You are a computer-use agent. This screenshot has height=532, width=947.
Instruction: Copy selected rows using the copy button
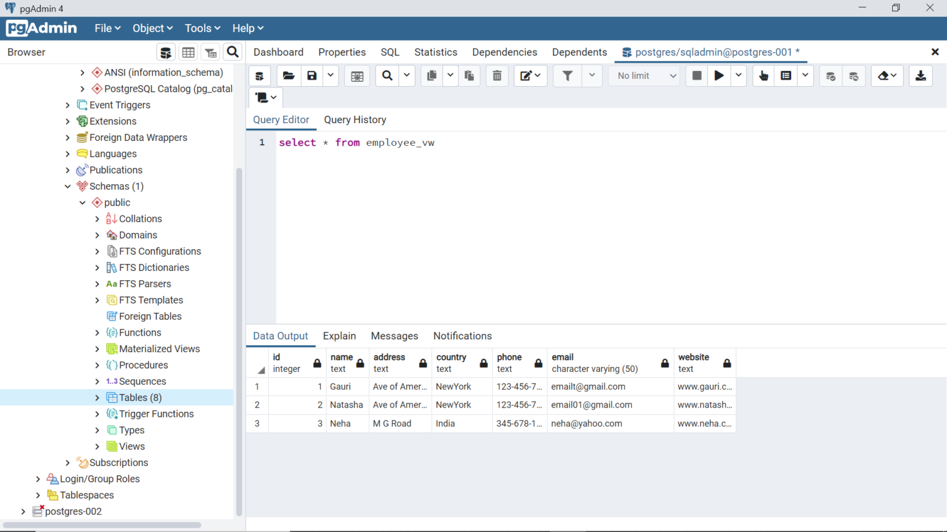(x=431, y=75)
